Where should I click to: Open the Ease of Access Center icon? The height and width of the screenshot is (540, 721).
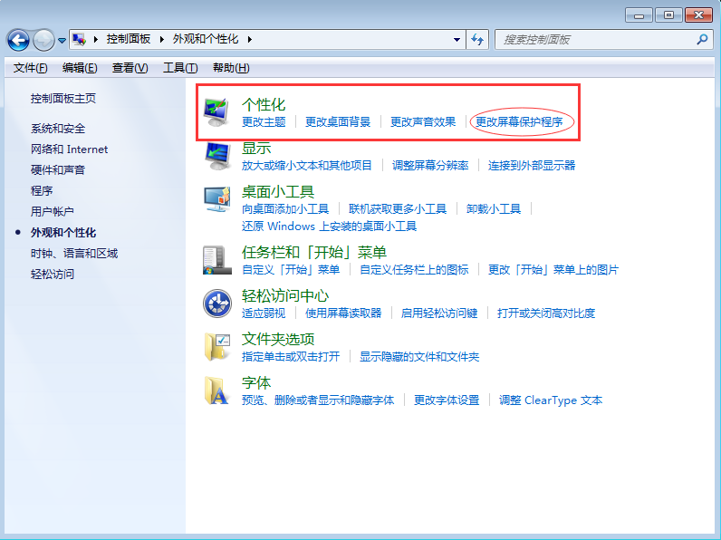pyautogui.click(x=216, y=304)
